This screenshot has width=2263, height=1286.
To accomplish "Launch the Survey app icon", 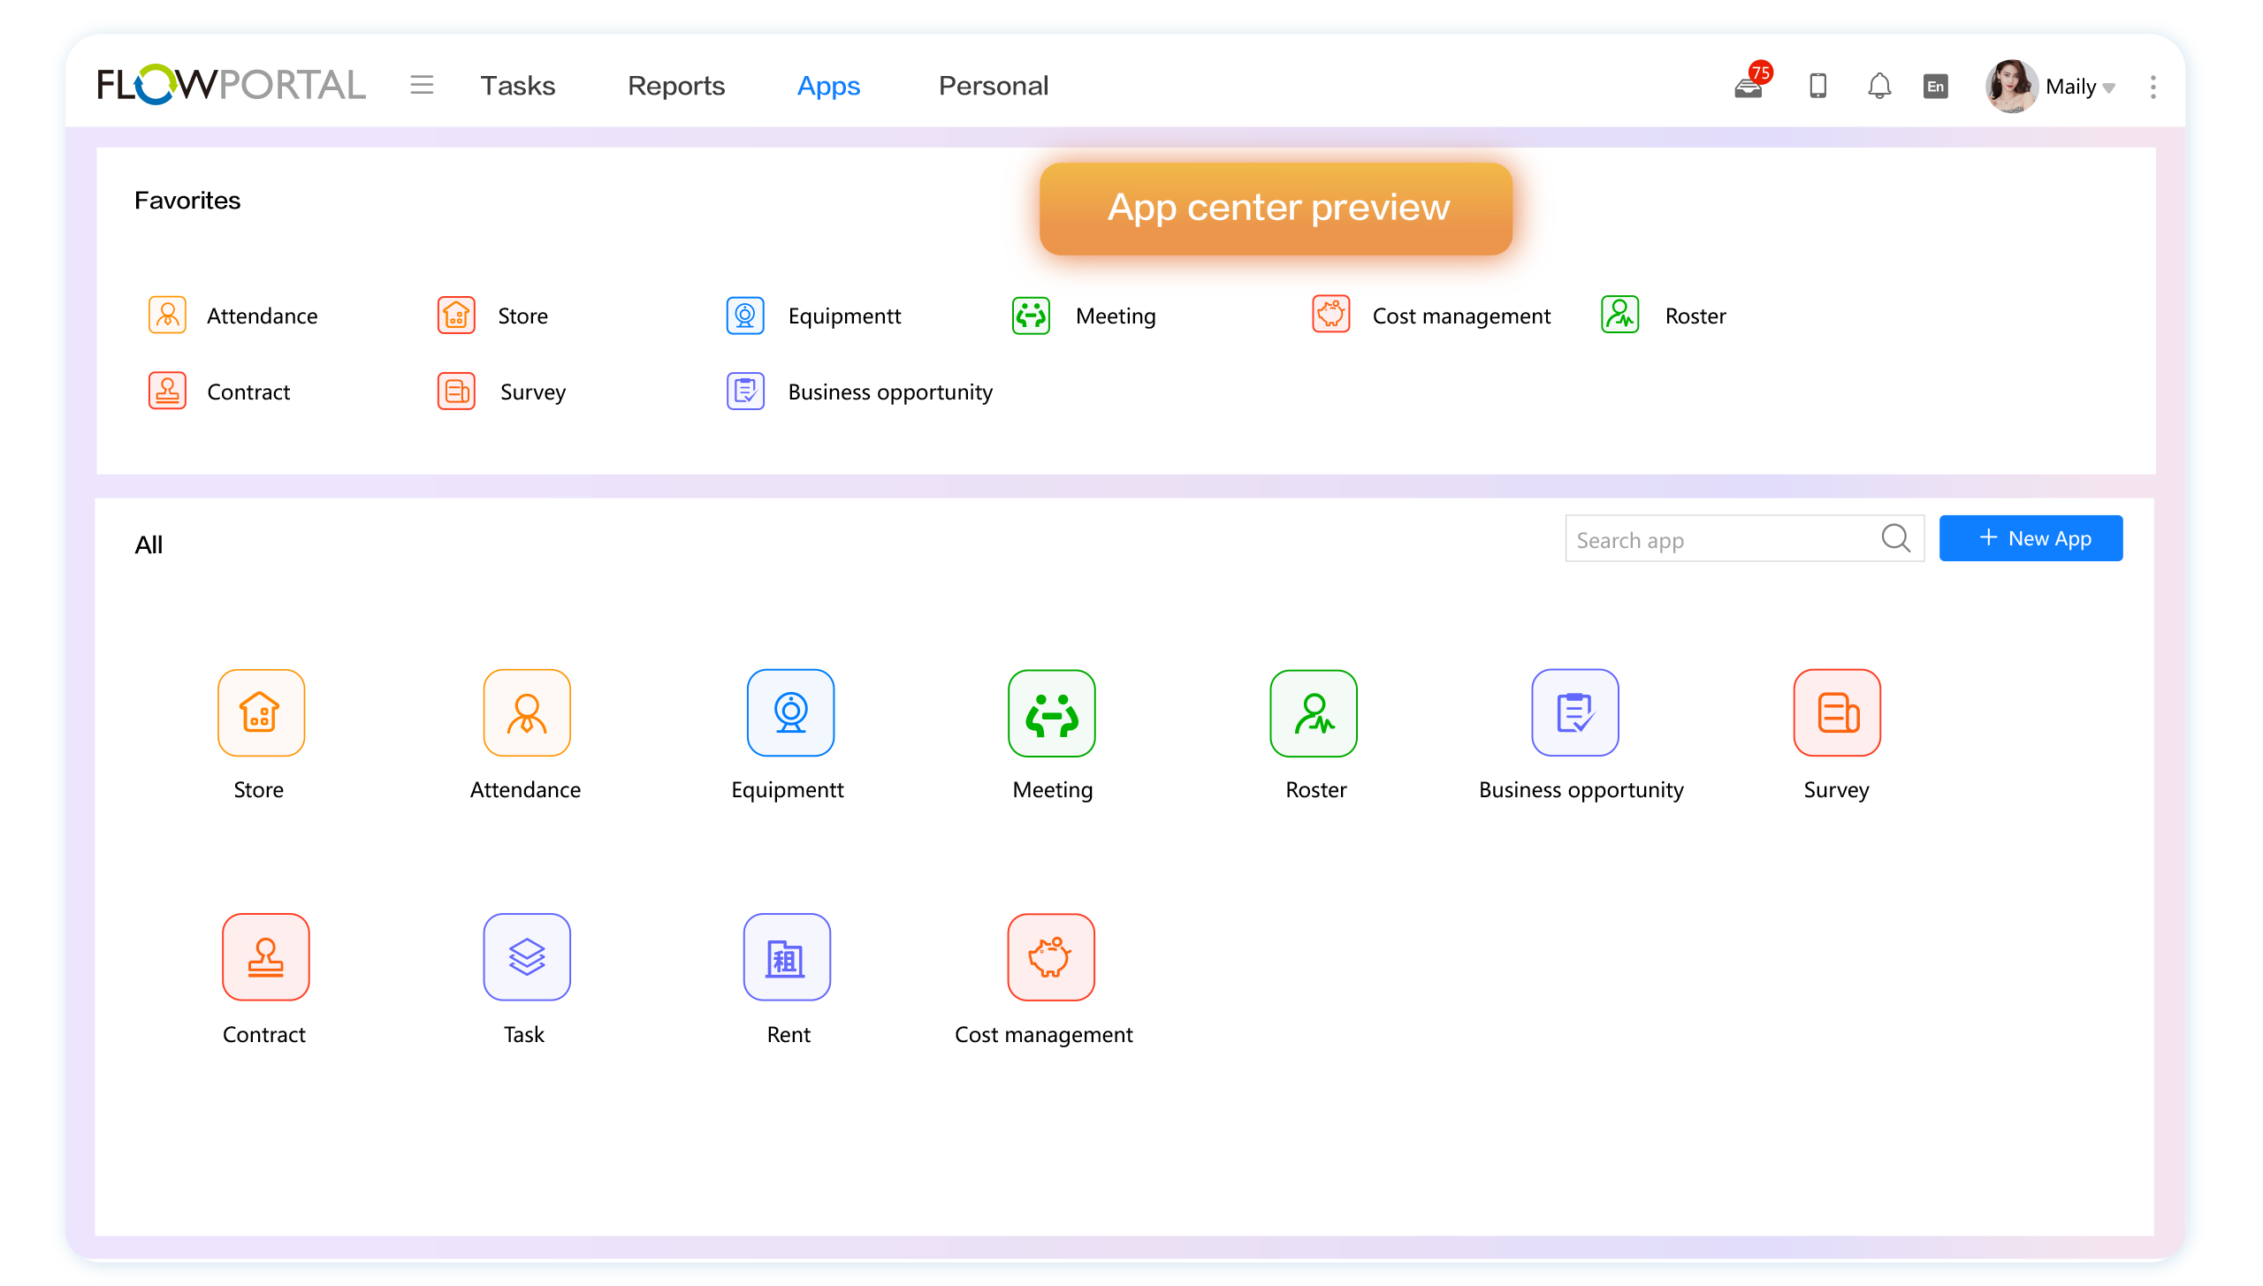I will tap(1836, 713).
